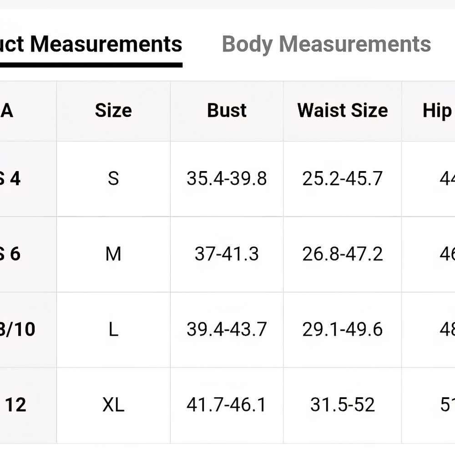Click the waist value 29.1-49.6
This screenshot has width=455, height=455.
[x=343, y=329]
